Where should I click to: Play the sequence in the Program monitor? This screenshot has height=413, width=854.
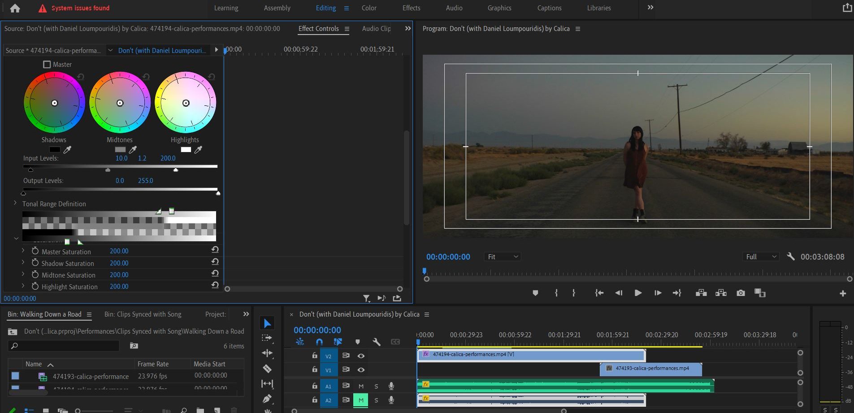tap(638, 293)
